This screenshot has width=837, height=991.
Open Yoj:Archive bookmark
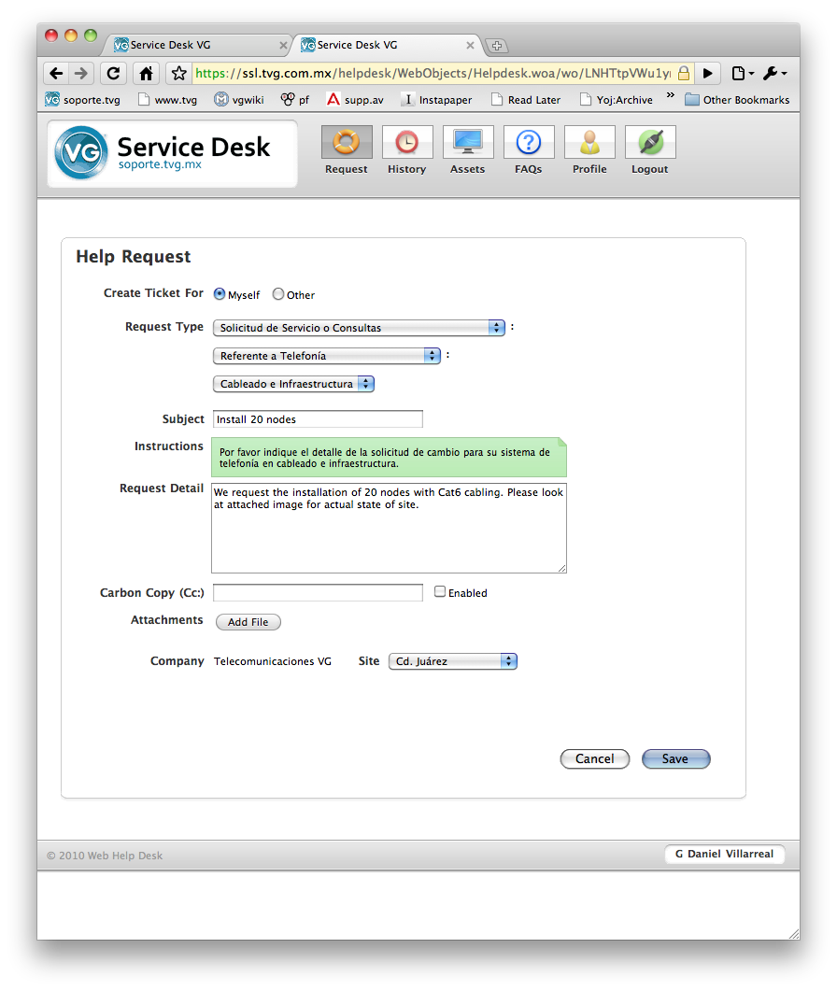pos(617,100)
